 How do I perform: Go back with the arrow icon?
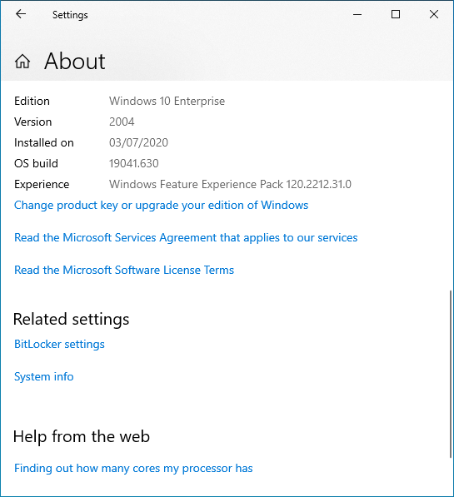(21, 14)
